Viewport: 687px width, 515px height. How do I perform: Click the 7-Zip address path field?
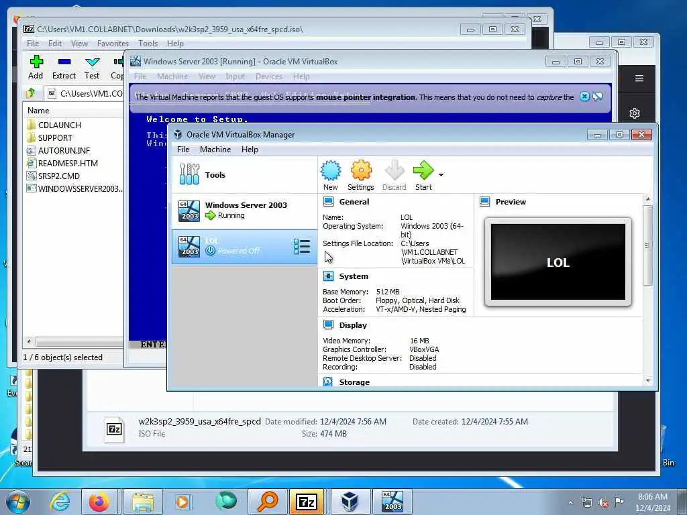click(85, 94)
